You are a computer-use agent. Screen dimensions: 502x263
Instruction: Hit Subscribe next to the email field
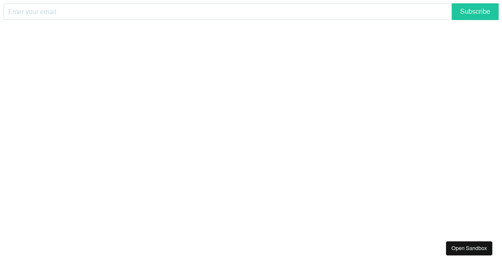coord(475,12)
